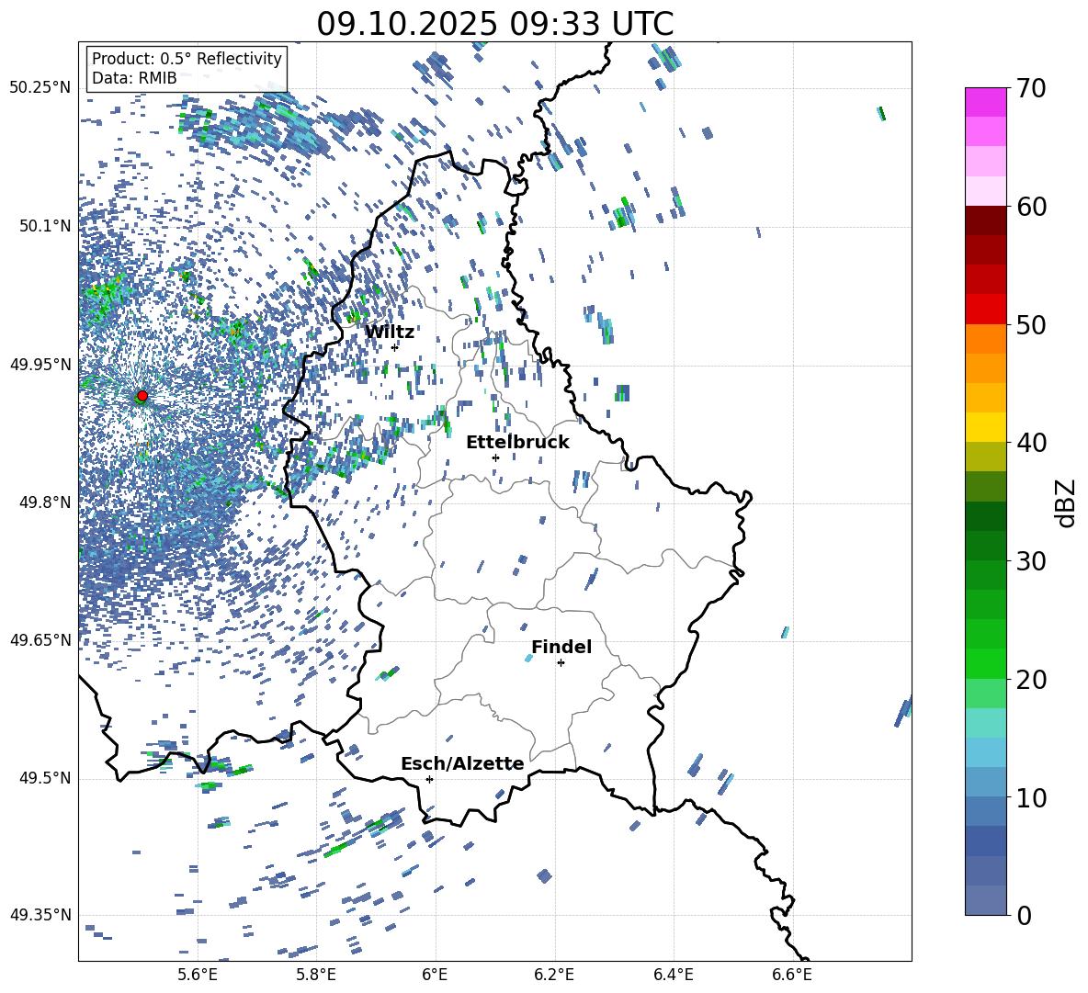Select the Esch/Alzette station cross marker
The height and width of the screenshot is (993, 1088).
coord(429,779)
